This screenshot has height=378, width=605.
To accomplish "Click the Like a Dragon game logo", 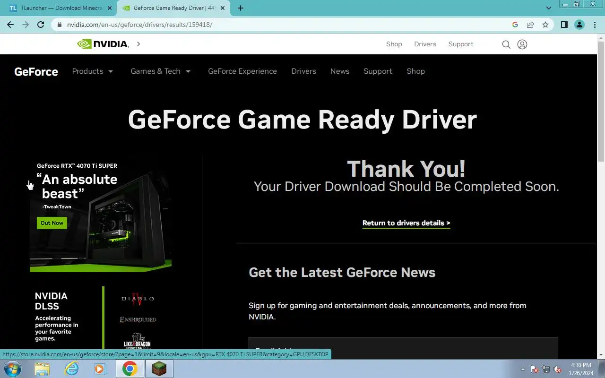I will pos(138,341).
